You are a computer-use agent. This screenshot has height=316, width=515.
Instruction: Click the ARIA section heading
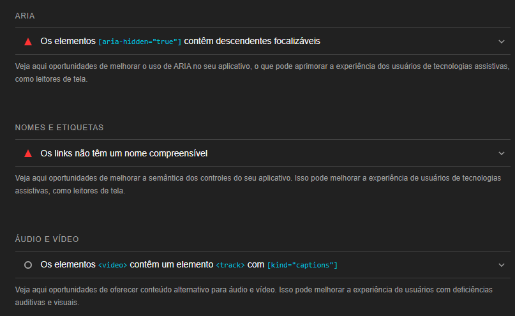[x=25, y=15]
